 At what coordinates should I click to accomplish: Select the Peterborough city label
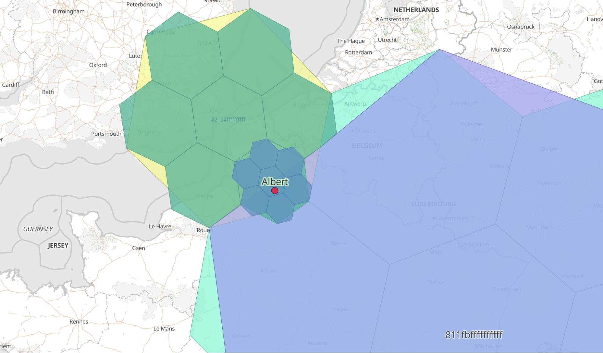point(144,5)
